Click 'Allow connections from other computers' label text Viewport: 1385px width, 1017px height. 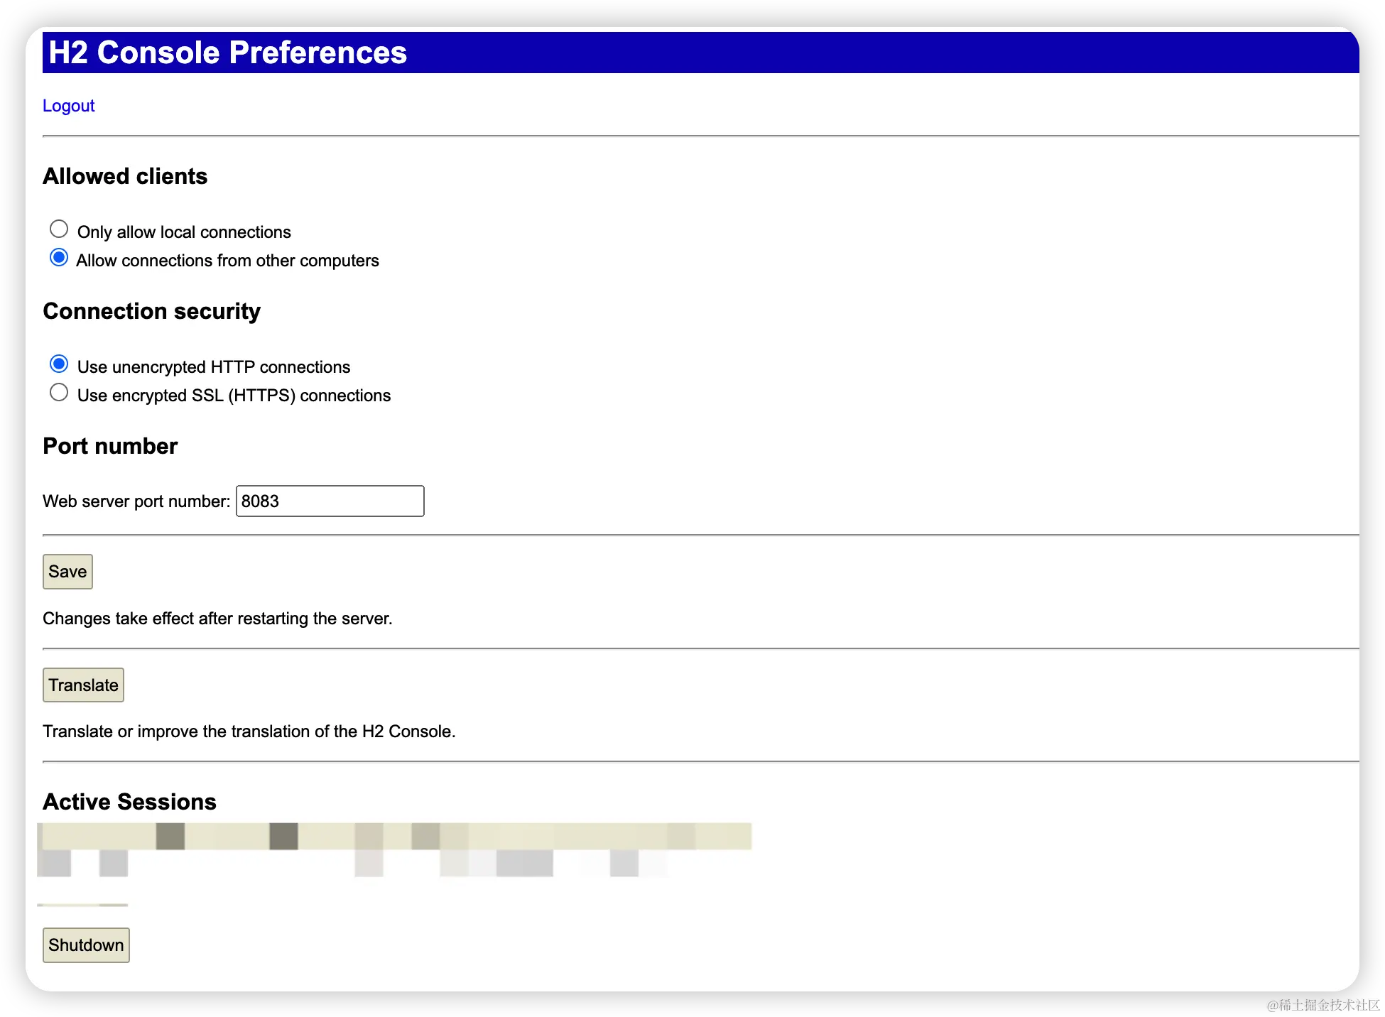(227, 261)
